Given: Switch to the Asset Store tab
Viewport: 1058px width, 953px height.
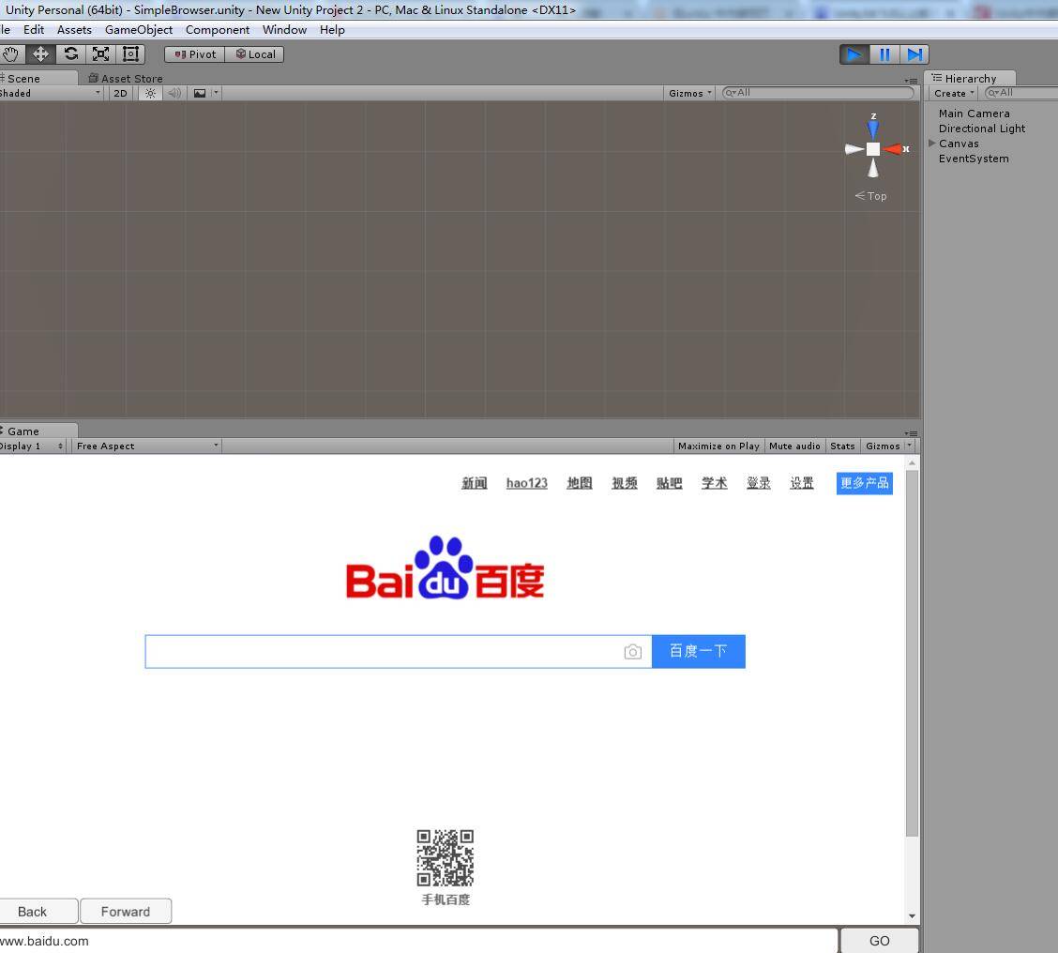Looking at the screenshot, I should [127, 78].
